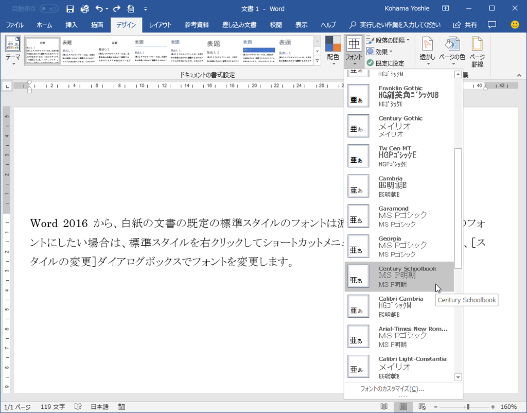Select the Franklin Gothic font theme
The width and height of the screenshot is (527, 413).
[x=399, y=96]
